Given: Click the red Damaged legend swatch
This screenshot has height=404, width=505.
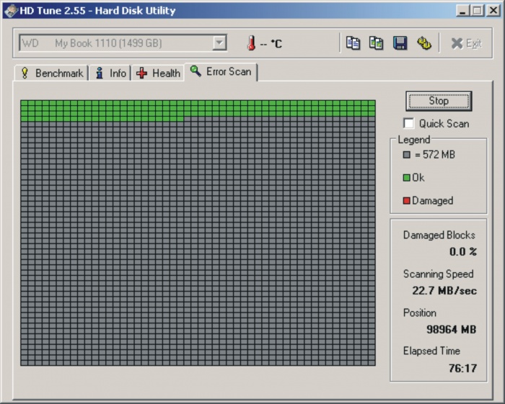Looking at the screenshot, I should coord(406,200).
